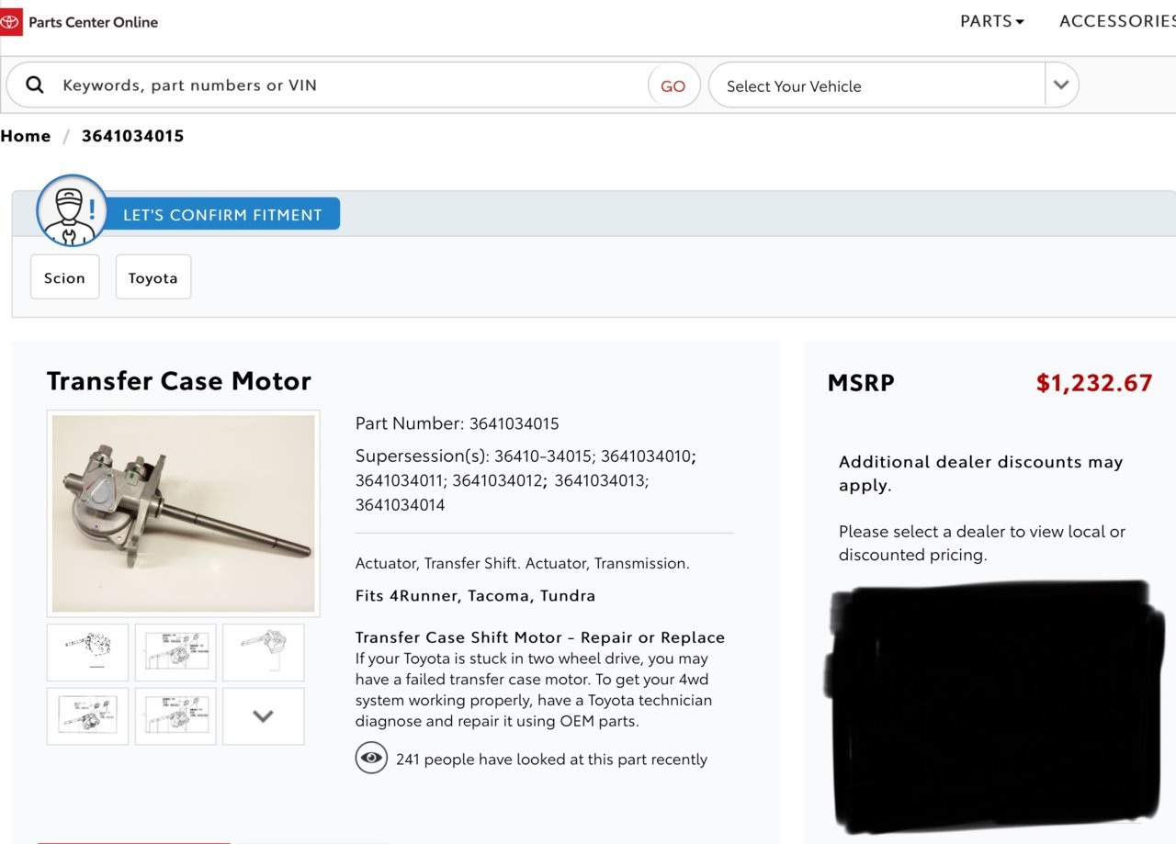
Task: Go to the Home breadcrumb link
Action: (x=26, y=136)
